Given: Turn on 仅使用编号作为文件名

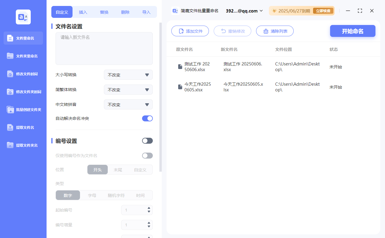Looking at the screenshot, I should tap(147, 155).
